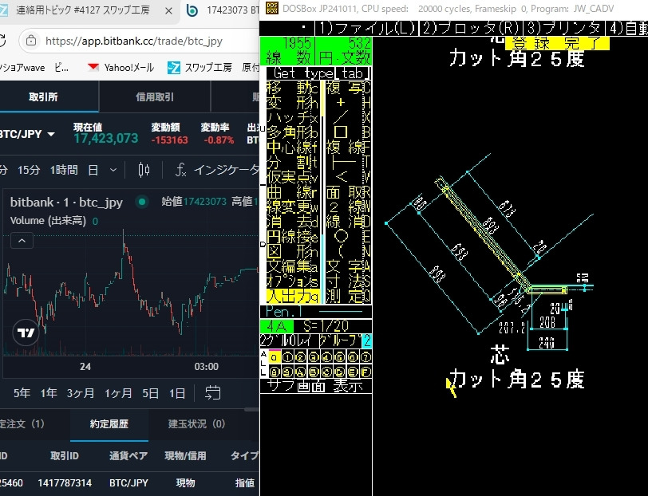Open the go-to-date calendar icon

point(213,392)
